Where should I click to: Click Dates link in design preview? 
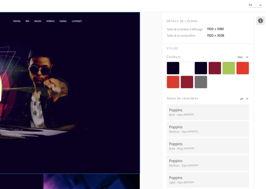coord(63,21)
